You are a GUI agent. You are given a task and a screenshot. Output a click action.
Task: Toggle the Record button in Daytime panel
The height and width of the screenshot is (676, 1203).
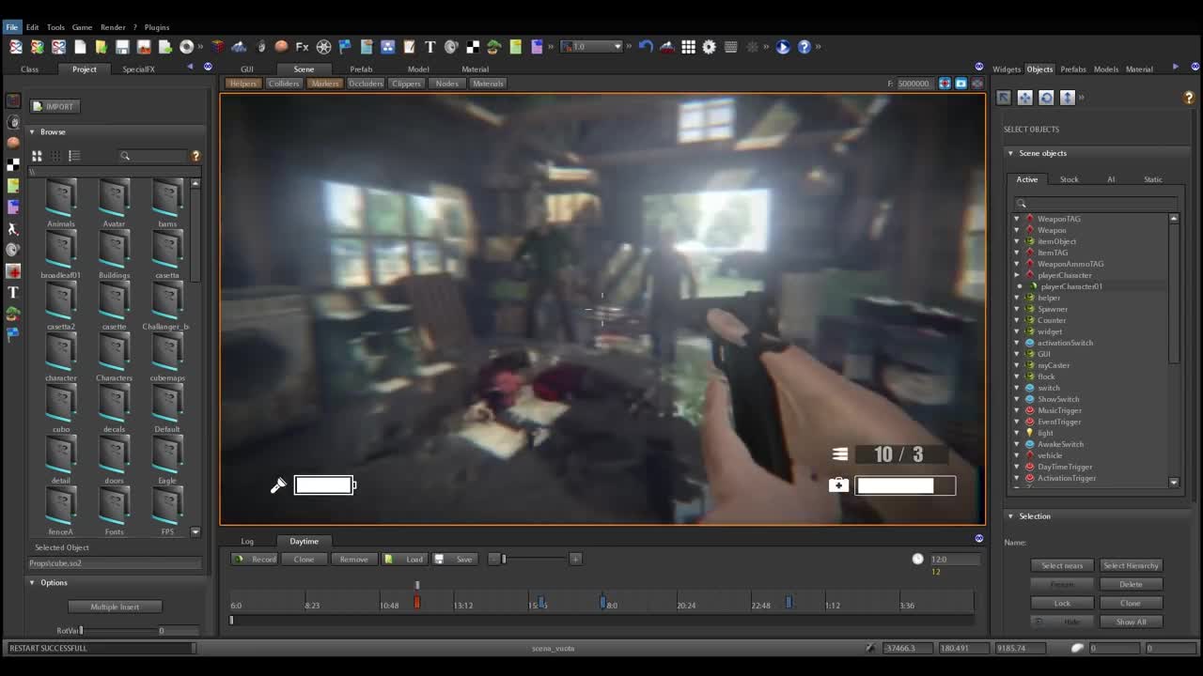256,560
